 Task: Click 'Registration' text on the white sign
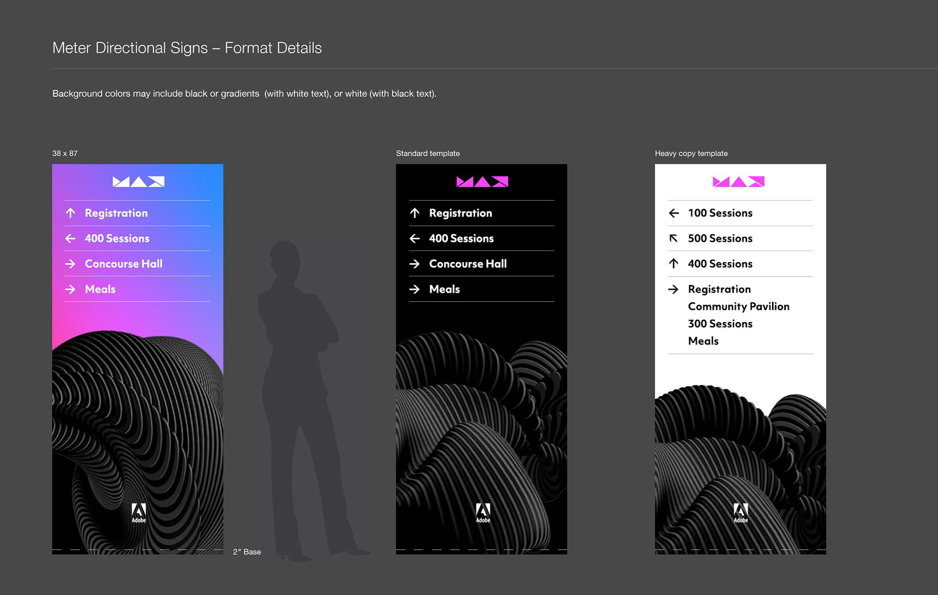pyautogui.click(x=720, y=289)
